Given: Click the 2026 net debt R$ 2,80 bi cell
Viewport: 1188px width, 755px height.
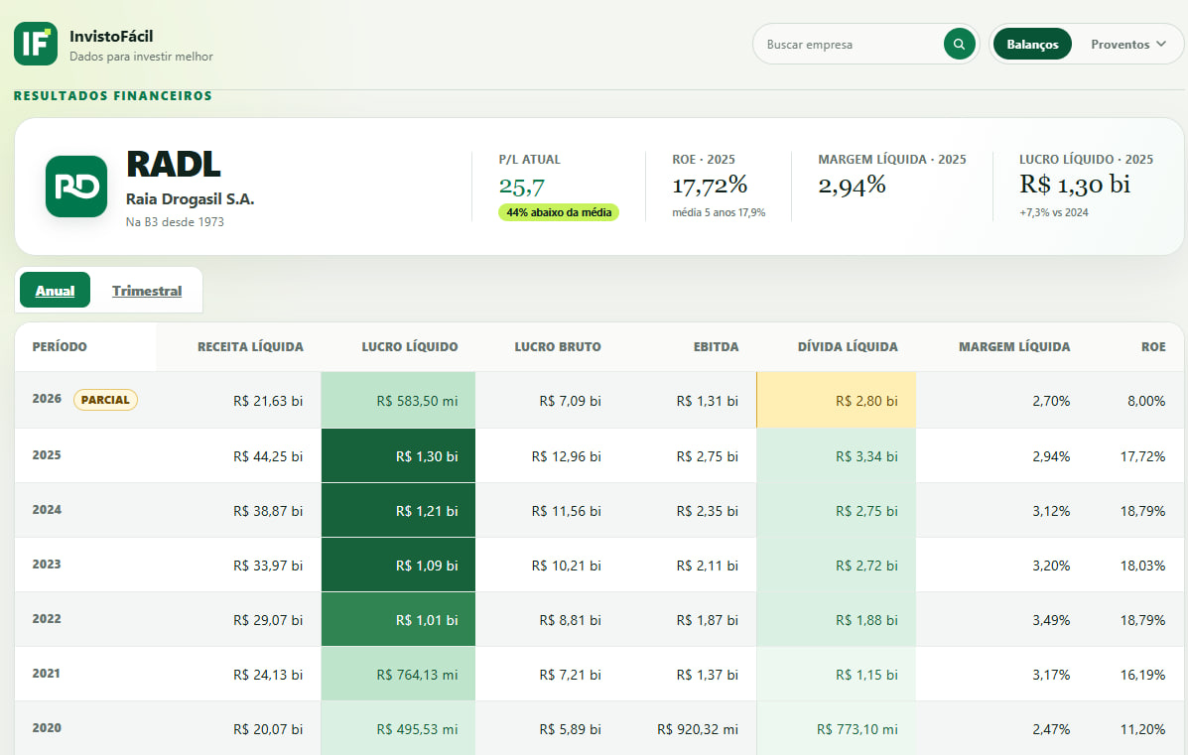Looking at the screenshot, I should click(837, 400).
